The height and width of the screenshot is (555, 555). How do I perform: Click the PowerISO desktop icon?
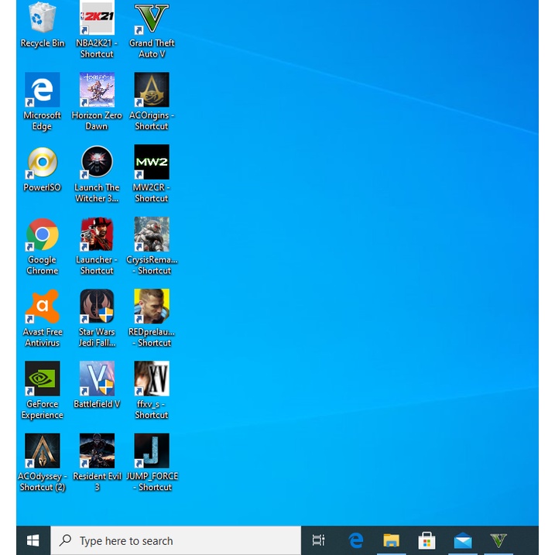(x=42, y=163)
